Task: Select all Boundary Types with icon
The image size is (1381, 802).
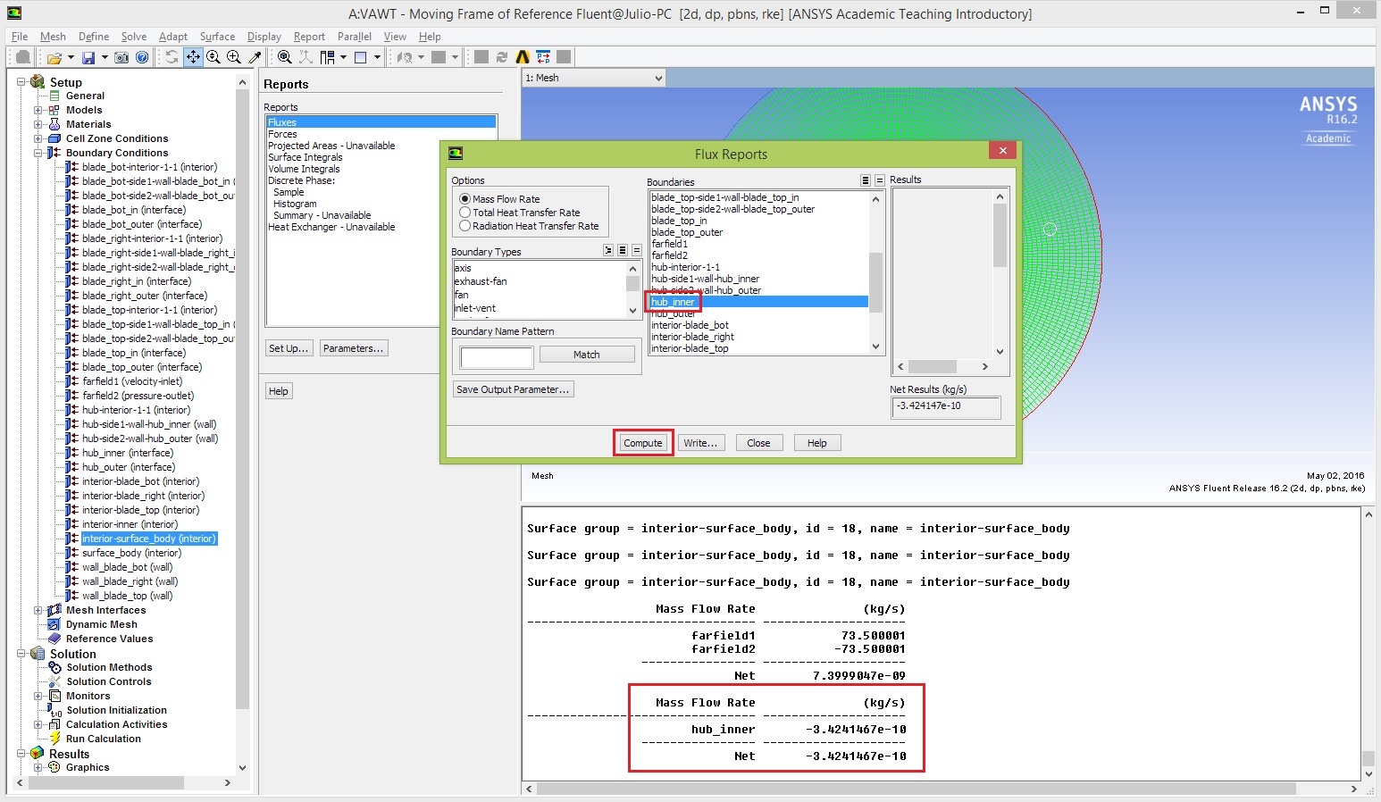Action: [623, 251]
